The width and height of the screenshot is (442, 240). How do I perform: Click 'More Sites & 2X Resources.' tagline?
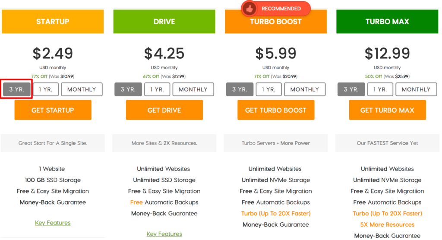click(164, 143)
